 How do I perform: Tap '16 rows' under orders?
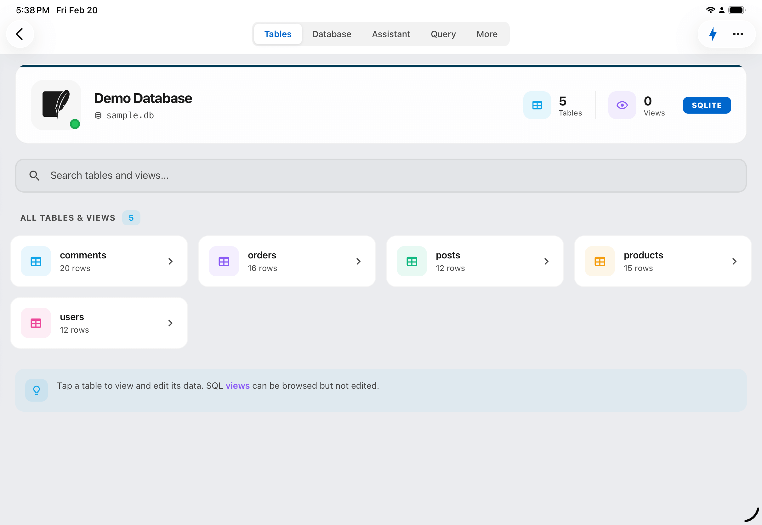coord(262,268)
